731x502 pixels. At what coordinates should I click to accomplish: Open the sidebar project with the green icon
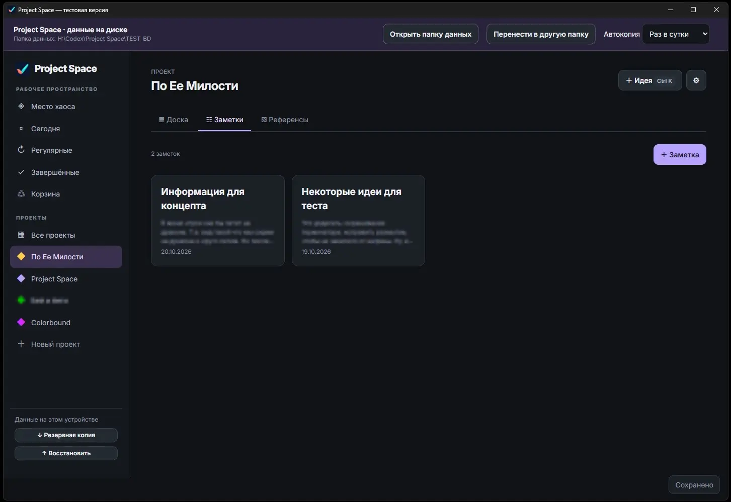pyautogui.click(x=66, y=300)
